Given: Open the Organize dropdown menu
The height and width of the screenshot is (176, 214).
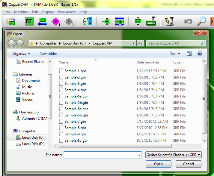Looking at the screenshot, I should (x=21, y=54).
